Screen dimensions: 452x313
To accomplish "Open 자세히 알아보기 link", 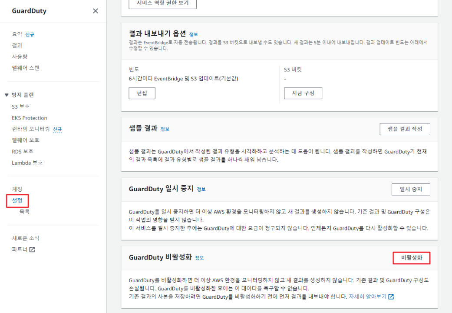I will [367, 296].
